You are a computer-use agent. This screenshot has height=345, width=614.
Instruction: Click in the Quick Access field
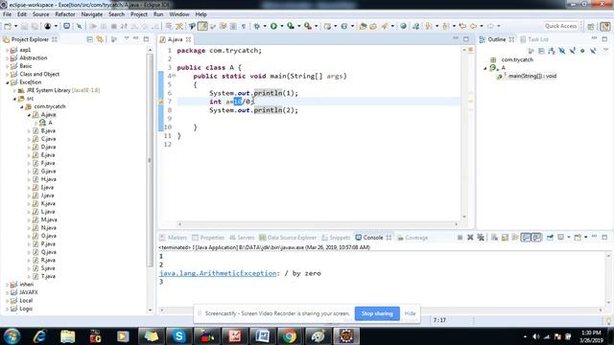click(x=560, y=26)
